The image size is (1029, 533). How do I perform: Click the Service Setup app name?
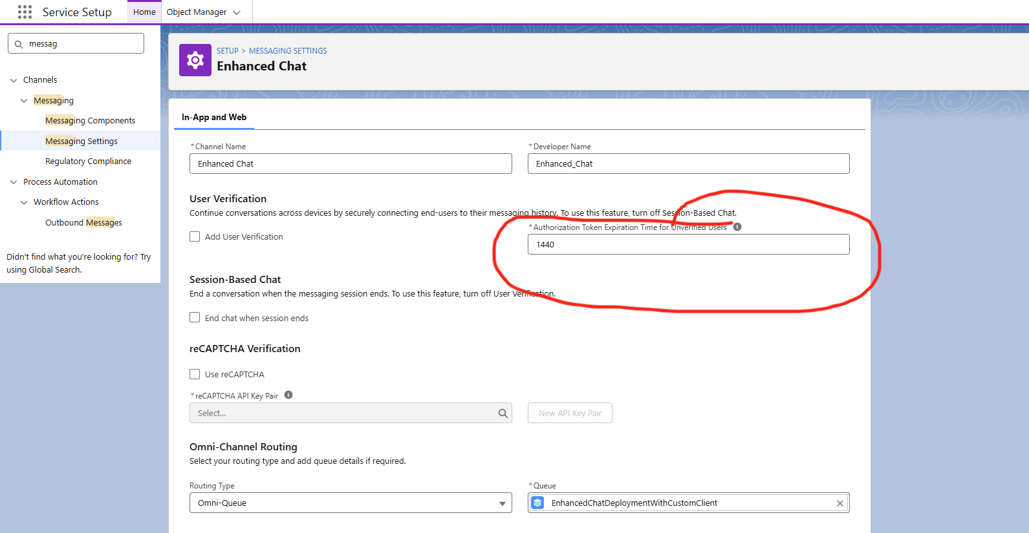(77, 12)
